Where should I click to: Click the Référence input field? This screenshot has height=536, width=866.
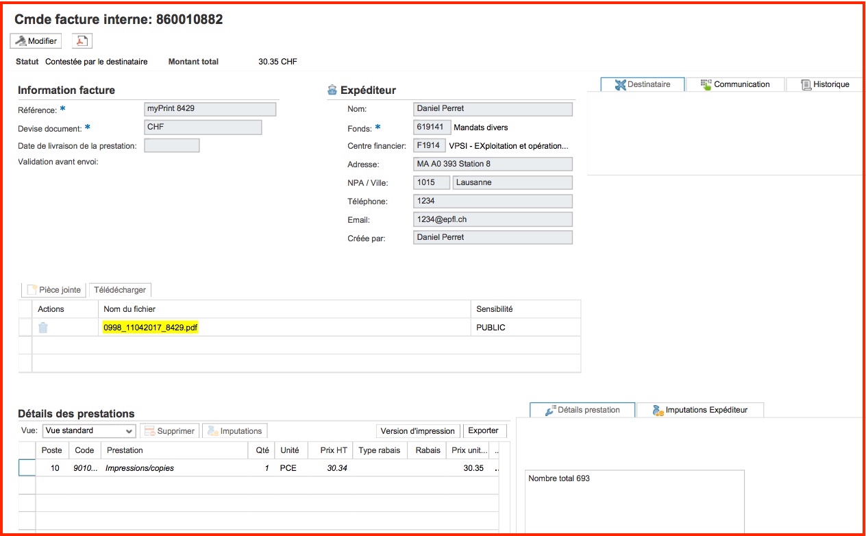point(210,109)
